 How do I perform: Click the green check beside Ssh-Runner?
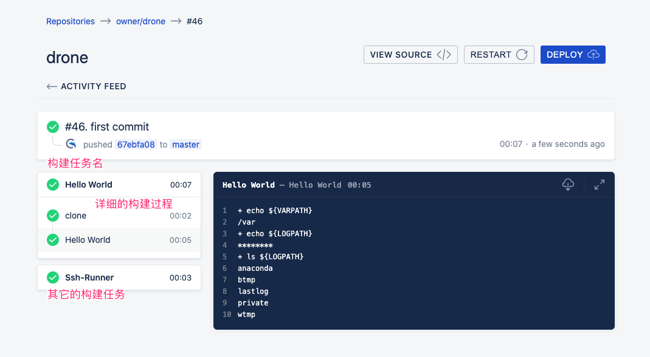tap(53, 277)
